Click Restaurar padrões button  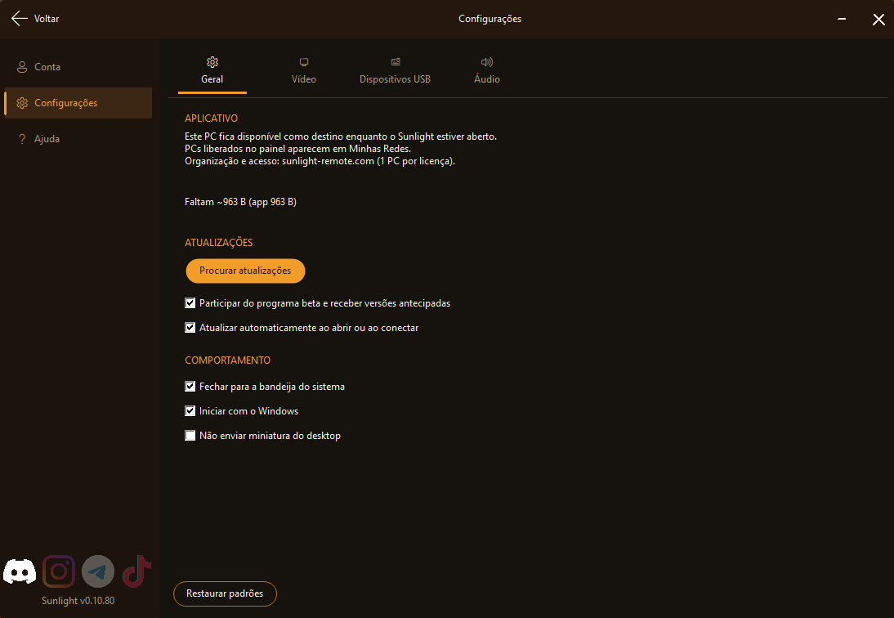click(x=225, y=593)
